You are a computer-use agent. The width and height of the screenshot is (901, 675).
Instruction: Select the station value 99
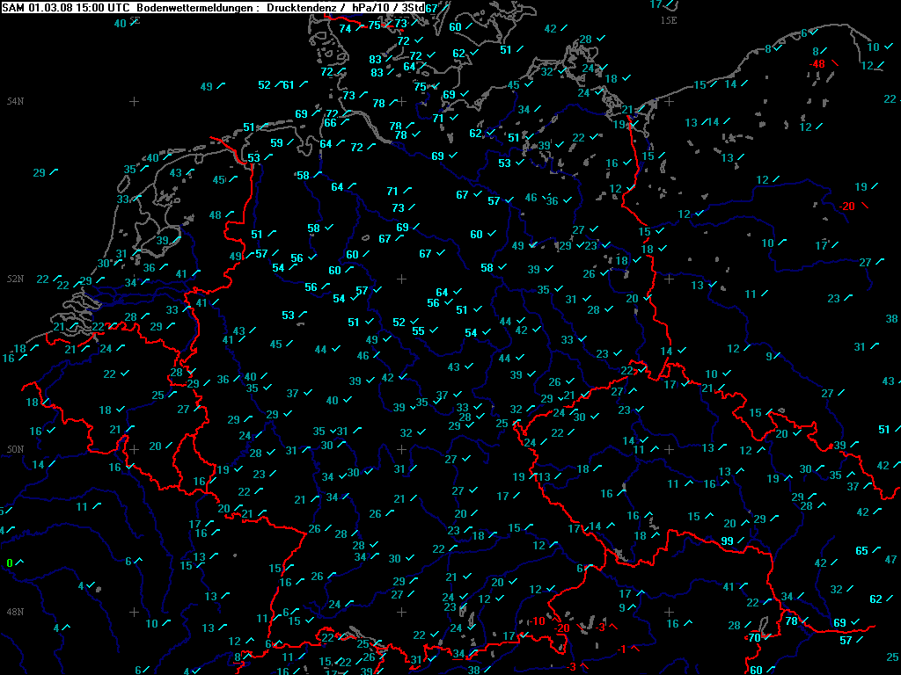727,541
